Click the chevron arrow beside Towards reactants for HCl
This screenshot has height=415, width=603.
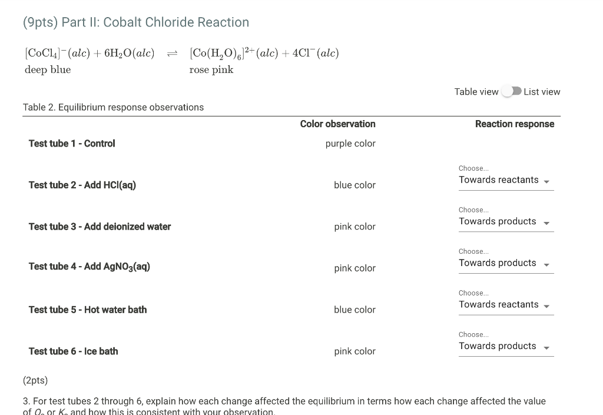pos(546,180)
